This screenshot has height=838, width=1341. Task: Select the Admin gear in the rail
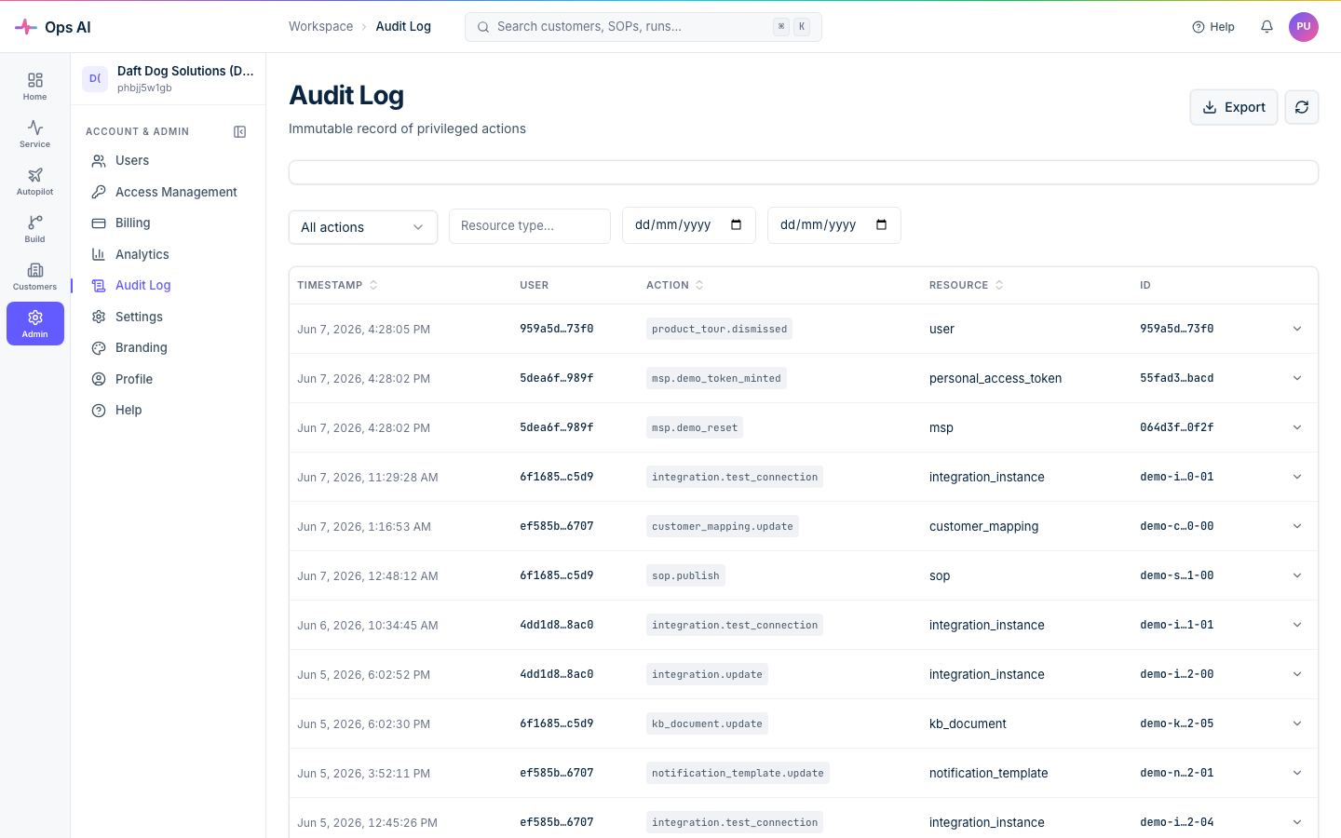tap(34, 323)
